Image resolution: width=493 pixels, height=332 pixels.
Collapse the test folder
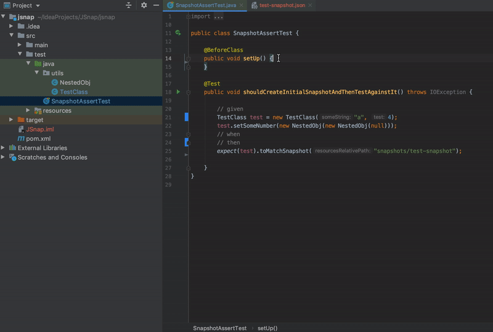[x=20, y=54]
